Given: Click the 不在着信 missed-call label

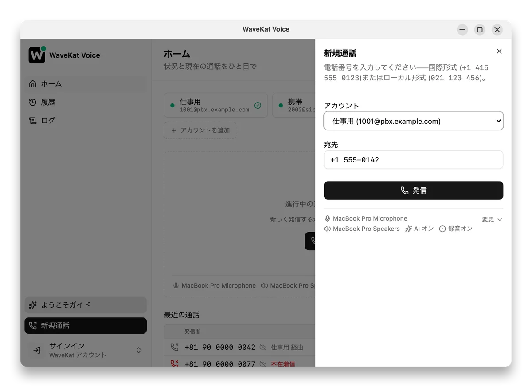Looking at the screenshot, I should [283, 364].
